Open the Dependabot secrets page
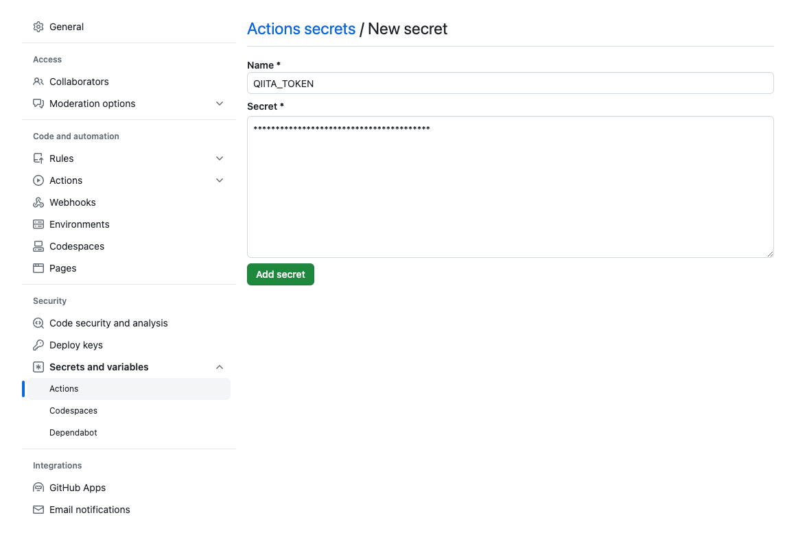Screen dimensions: 796x535 pos(73,432)
